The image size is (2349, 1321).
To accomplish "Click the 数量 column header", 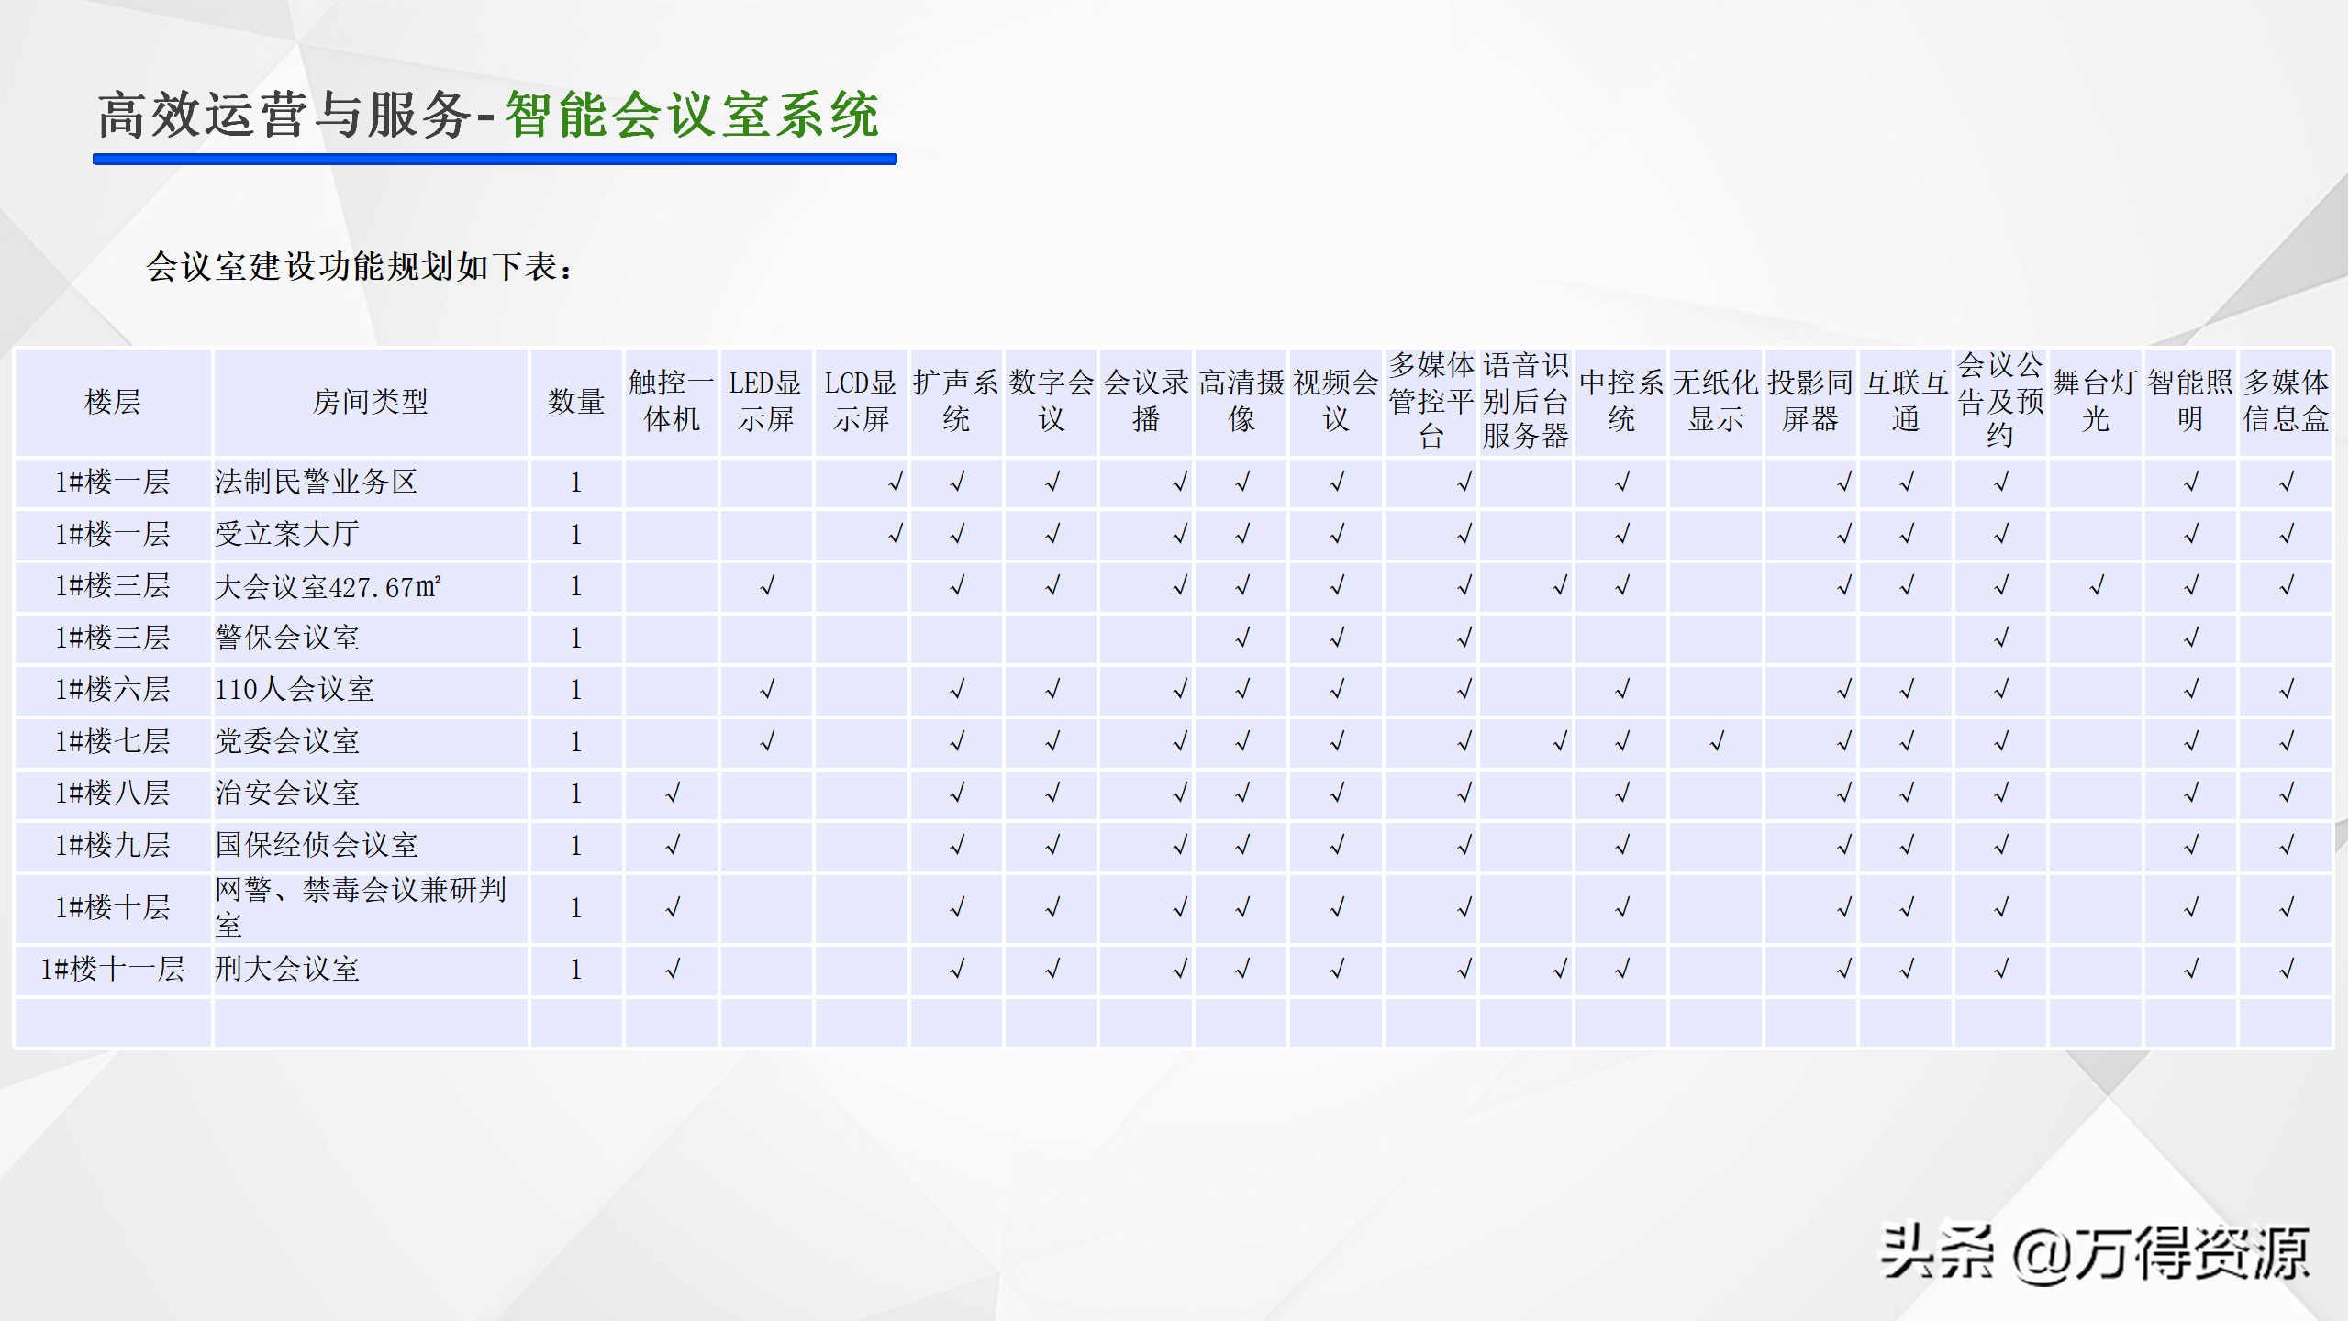I will click(x=576, y=402).
